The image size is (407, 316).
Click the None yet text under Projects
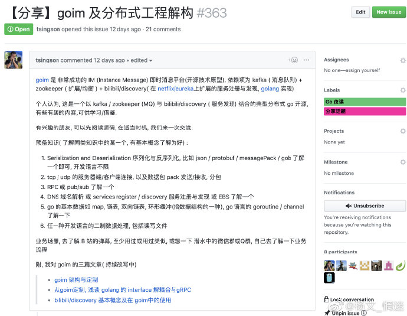(x=334, y=142)
